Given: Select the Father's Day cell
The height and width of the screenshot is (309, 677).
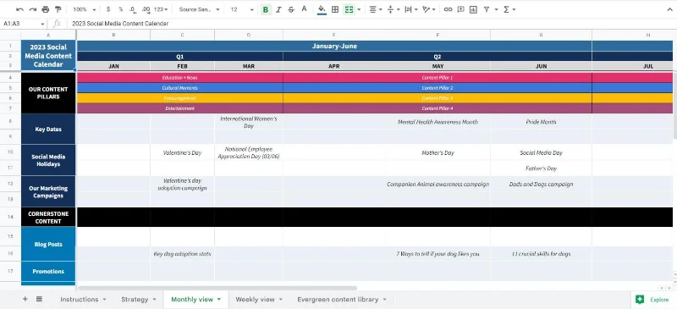Looking at the screenshot, I should [x=541, y=168].
